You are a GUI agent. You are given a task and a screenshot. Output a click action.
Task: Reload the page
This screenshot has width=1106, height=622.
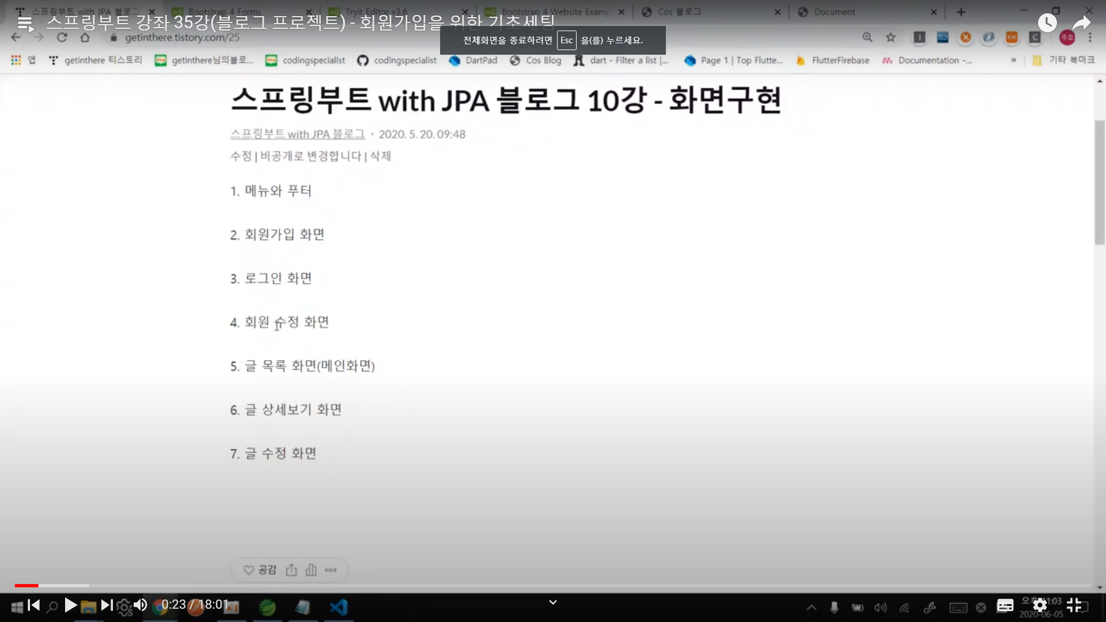coord(62,37)
